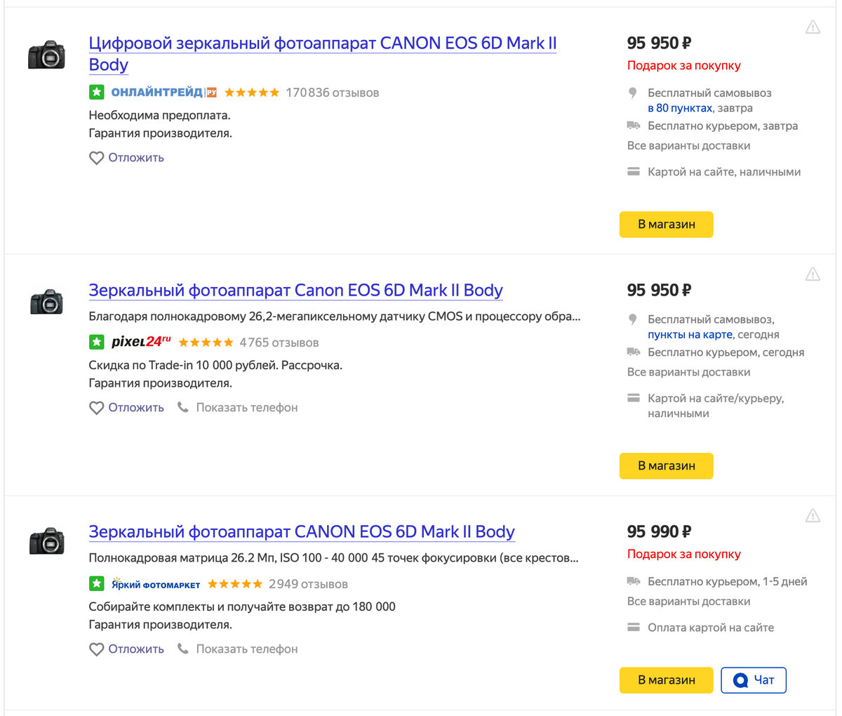The width and height of the screenshot is (842, 716).
Task: Toggle the Отложить heart on Яркий Фотомаркет offer
Action: click(x=97, y=649)
